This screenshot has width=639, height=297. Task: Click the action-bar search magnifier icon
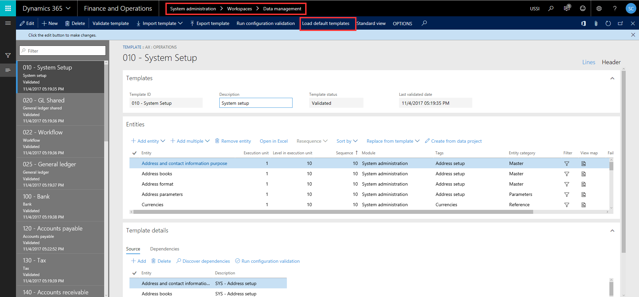(x=424, y=23)
